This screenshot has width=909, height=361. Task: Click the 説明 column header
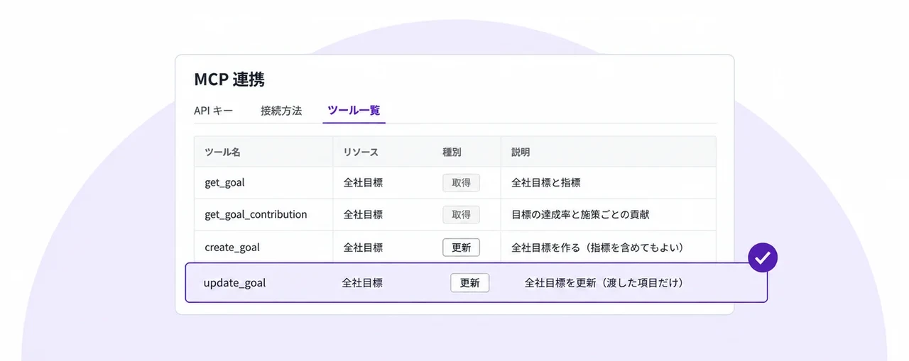point(521,152)
